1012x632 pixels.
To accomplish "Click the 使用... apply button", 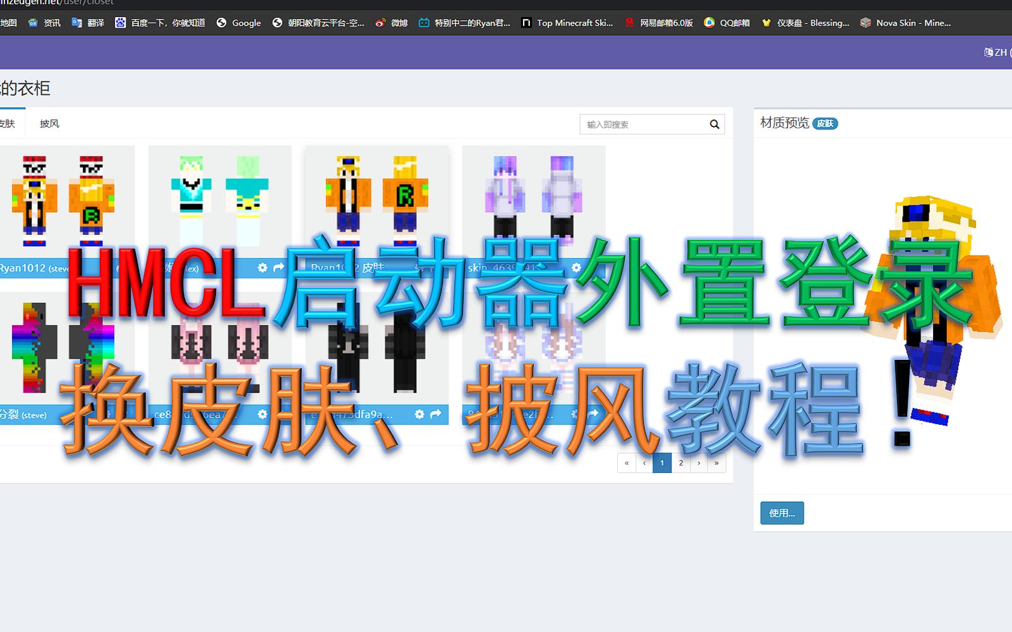I will point(782,513).
